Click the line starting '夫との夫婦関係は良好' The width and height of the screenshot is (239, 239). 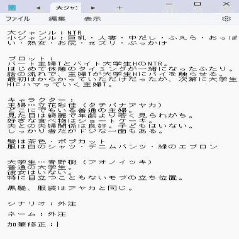coord(101,126)
